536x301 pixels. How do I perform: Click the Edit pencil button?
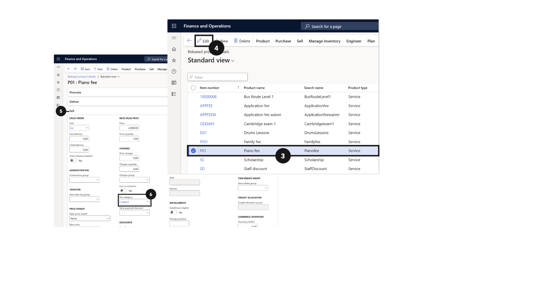203,41
